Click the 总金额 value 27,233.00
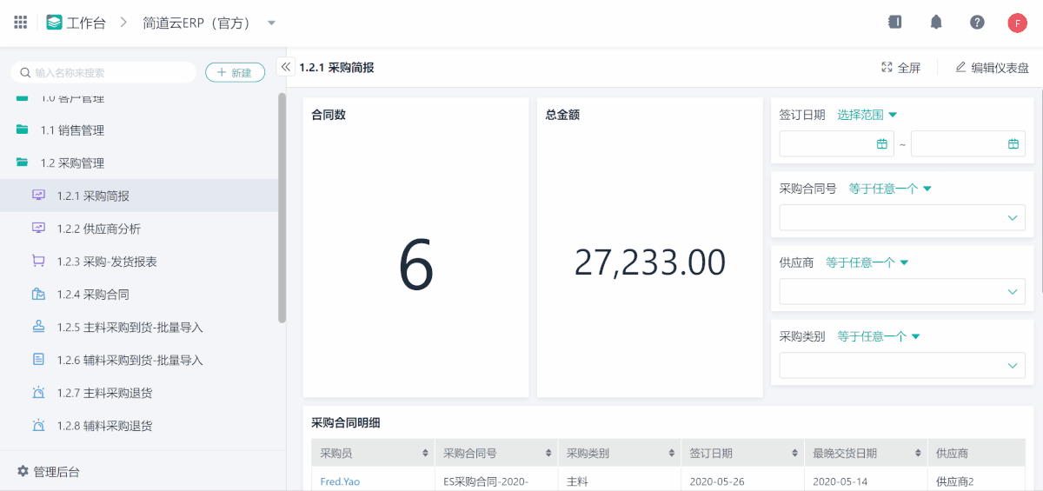The height and width of the screenshot is (491, 1043). point(650,262)
